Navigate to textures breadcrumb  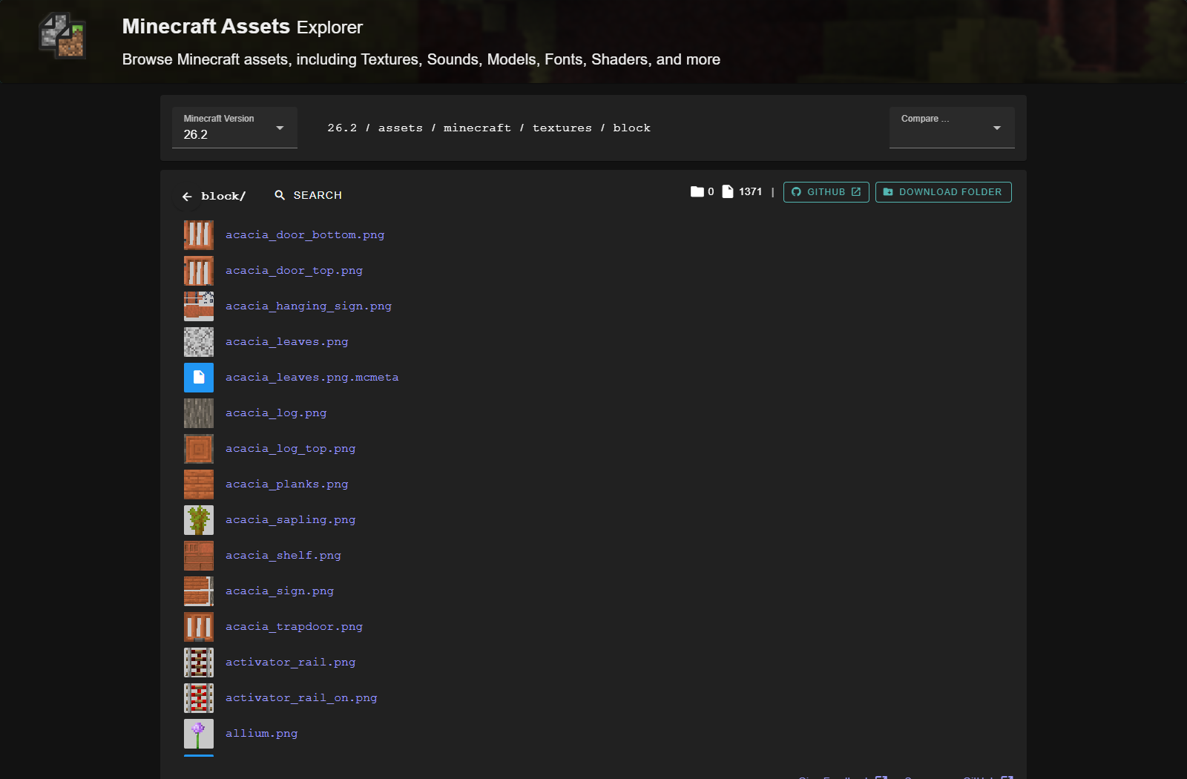[562, 128]
